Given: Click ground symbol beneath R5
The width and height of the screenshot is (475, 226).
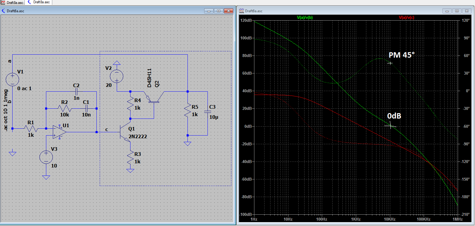Looking at the screenshot, I should click(x=187, y=144).
